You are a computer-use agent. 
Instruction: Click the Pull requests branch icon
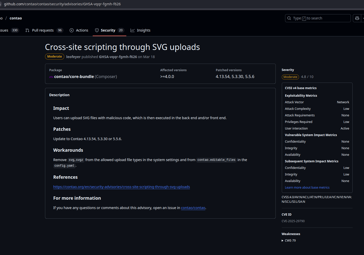click(27, 30)
